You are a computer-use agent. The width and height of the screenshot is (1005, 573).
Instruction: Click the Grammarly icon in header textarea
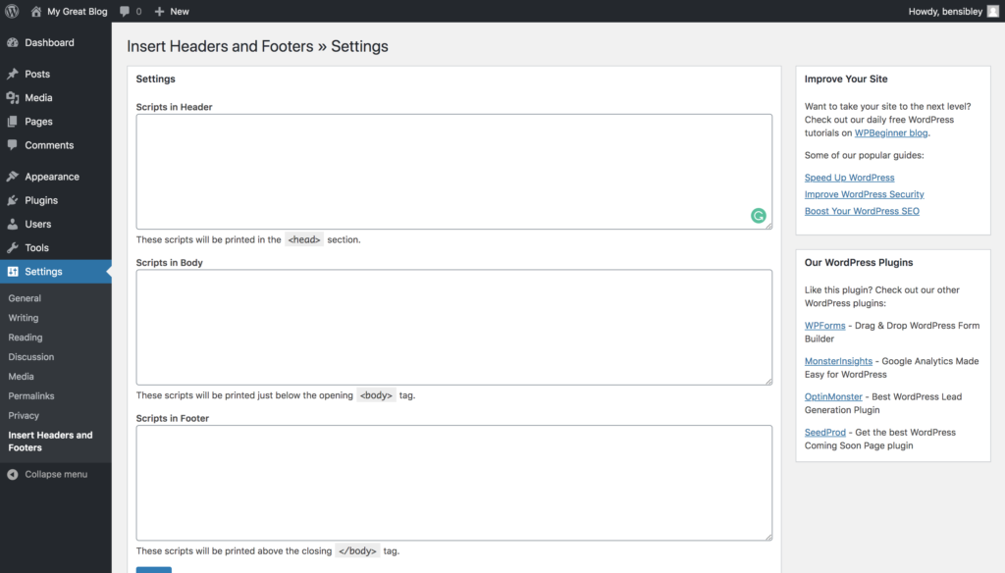[x=759, y=216]
